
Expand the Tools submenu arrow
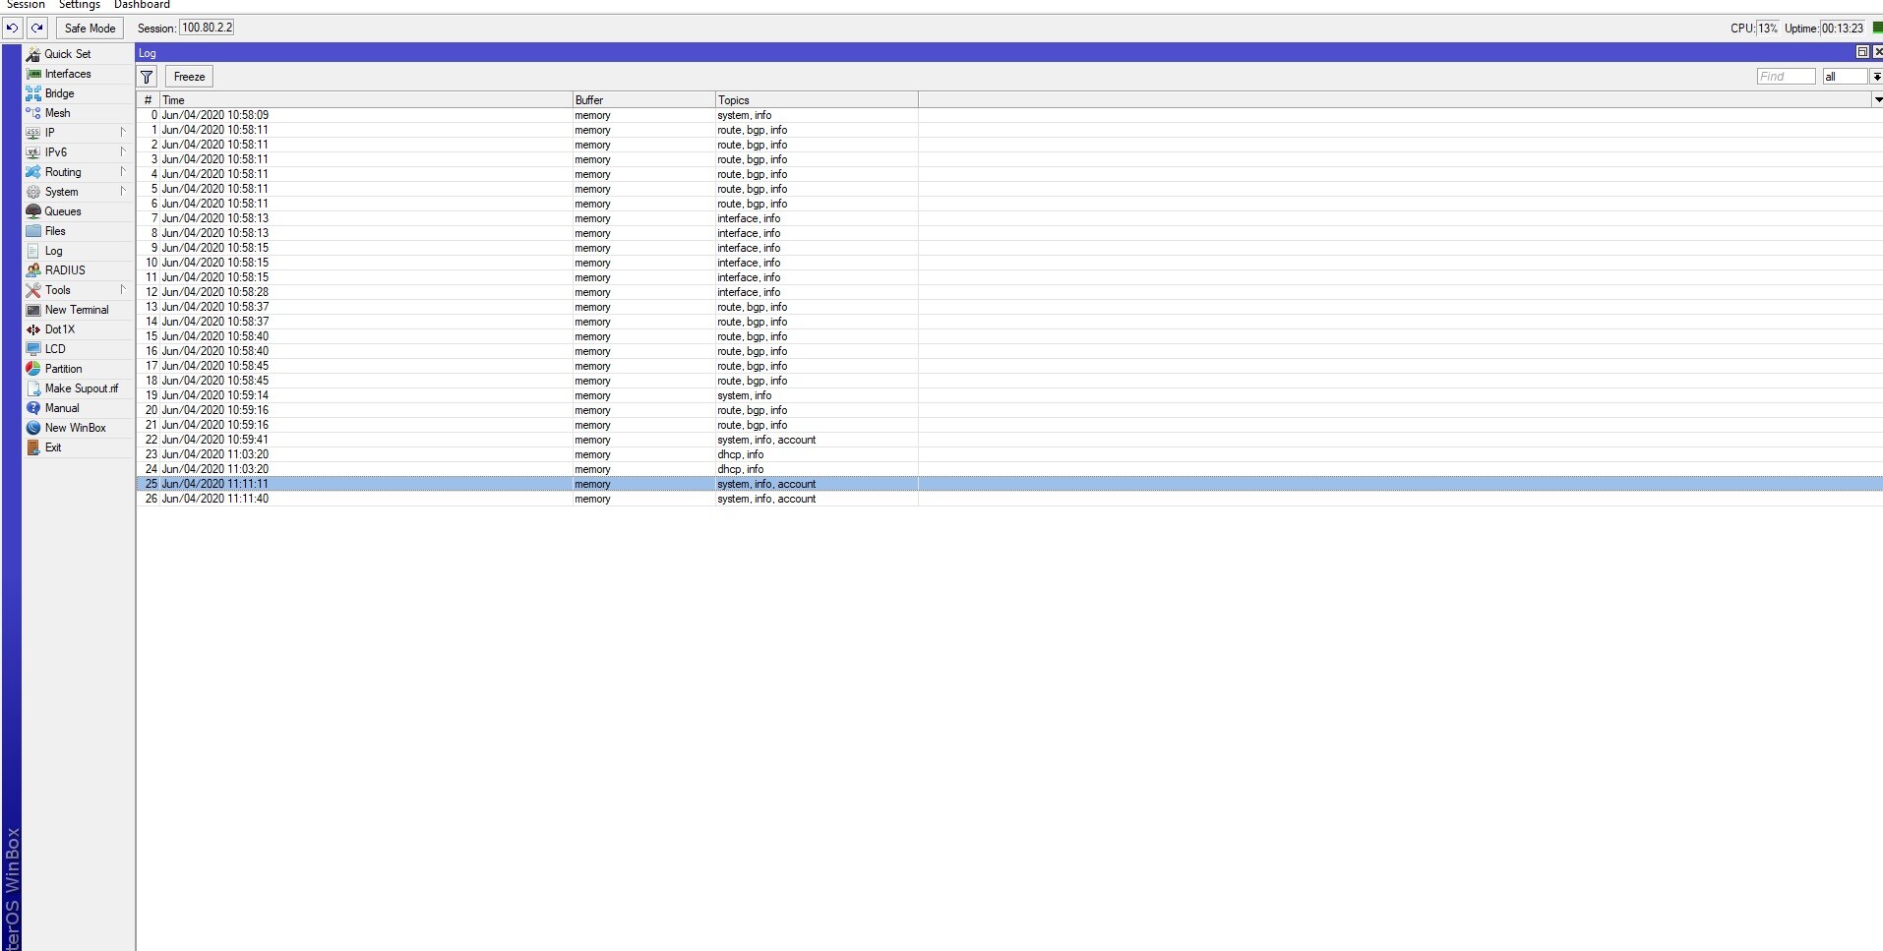click(123, 289)
